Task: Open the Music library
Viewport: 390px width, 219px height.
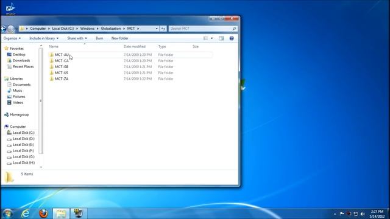Action: 18,91
